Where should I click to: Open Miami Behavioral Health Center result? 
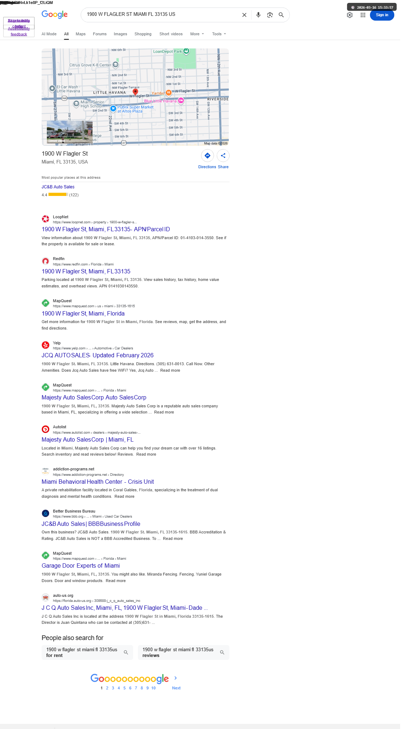(98, 482)
